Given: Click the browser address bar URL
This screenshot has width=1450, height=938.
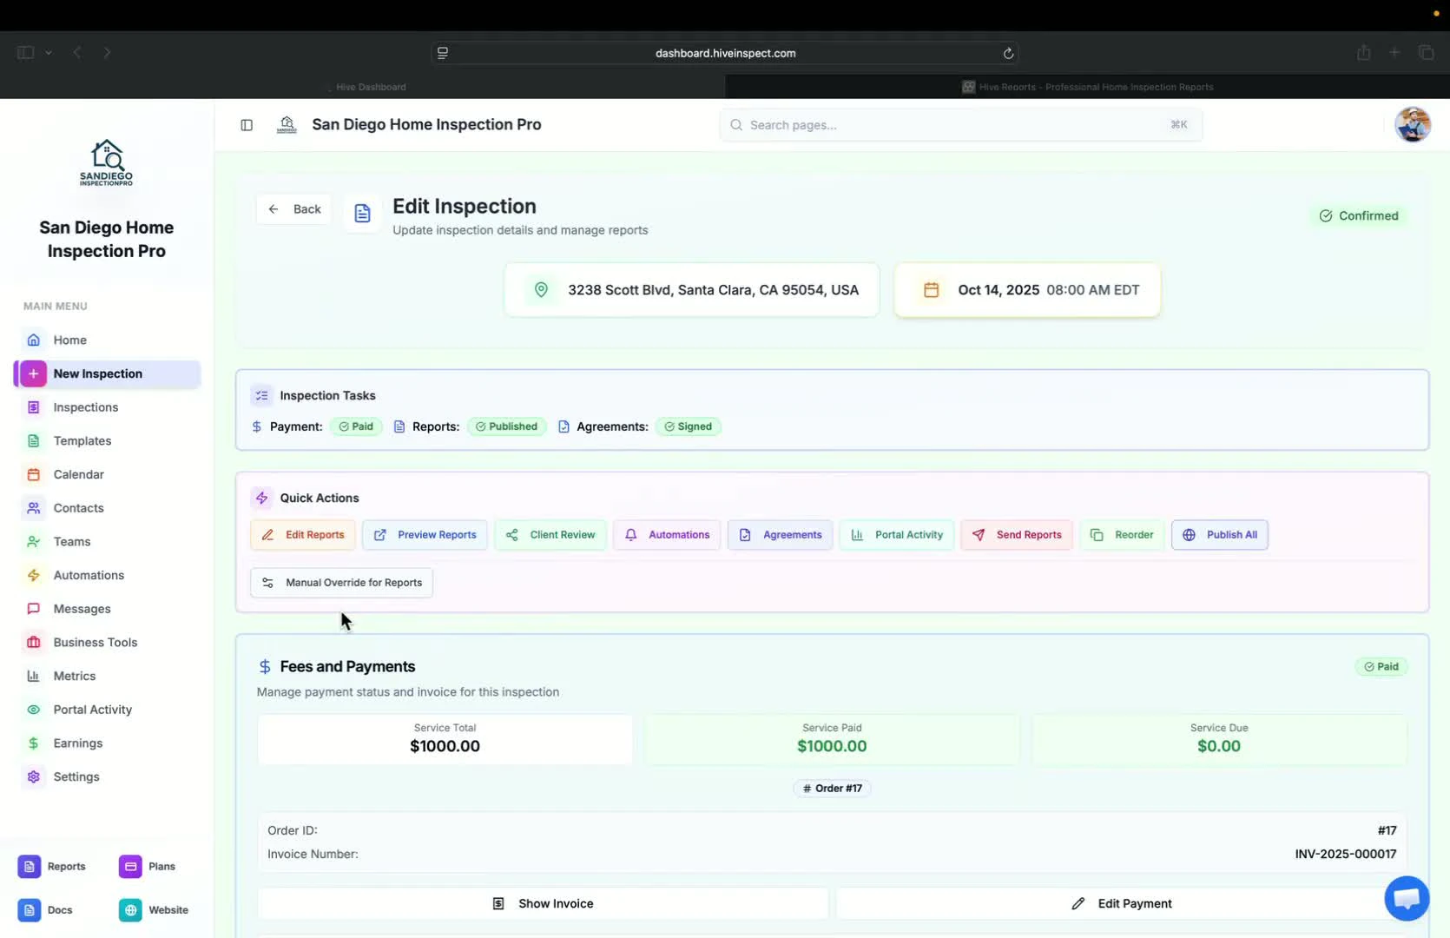Looking at the screenshot, I should [x=725, y=53].
